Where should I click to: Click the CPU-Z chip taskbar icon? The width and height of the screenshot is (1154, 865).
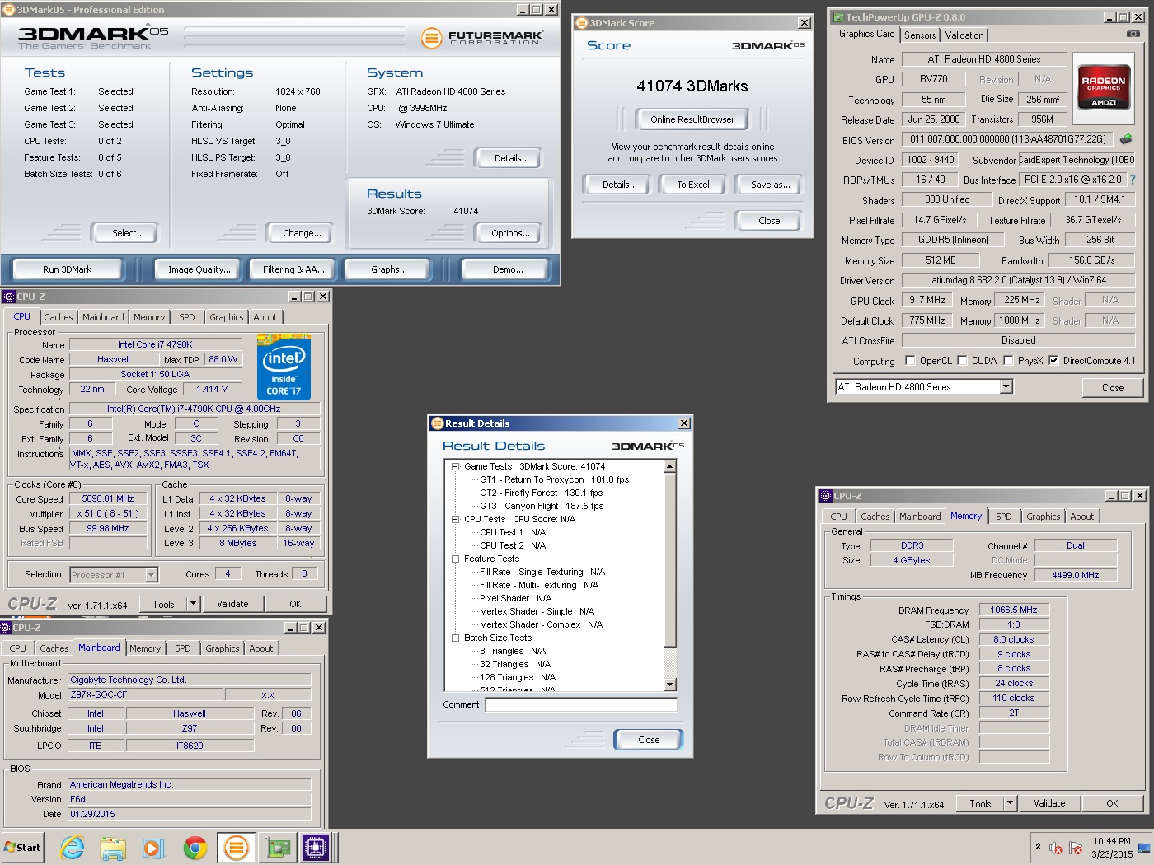pos(316,847)
